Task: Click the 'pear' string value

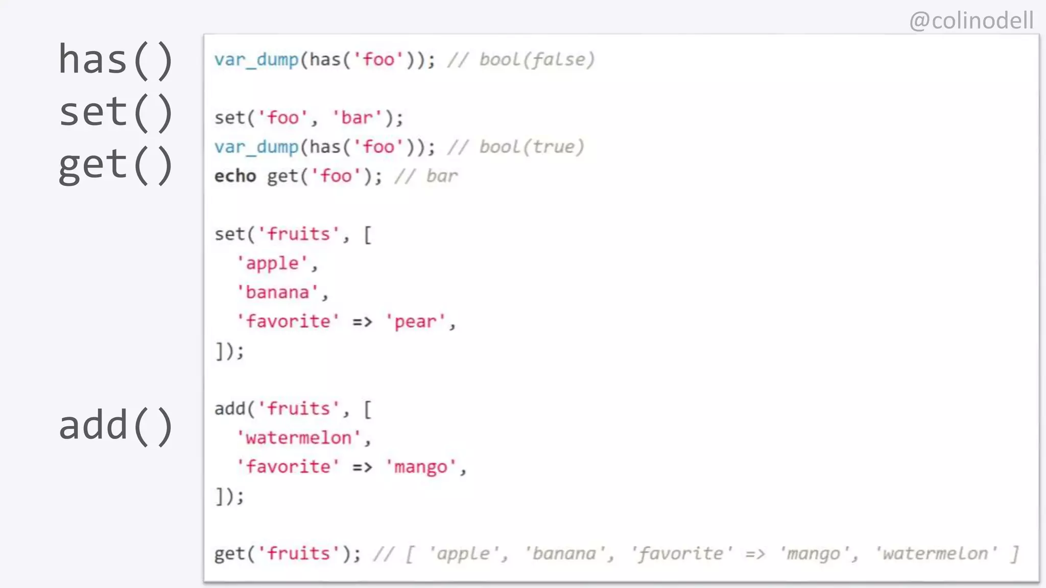Action: click(415, 322)
